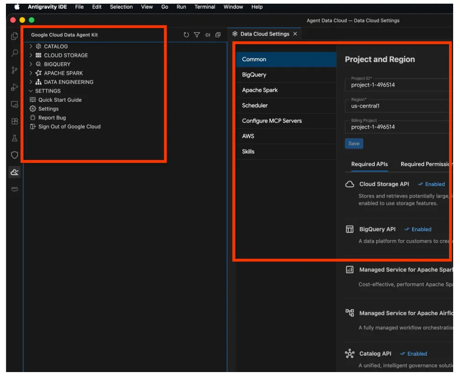Click the Managed Service for Apache Spark icon

[x=350, y=269]
